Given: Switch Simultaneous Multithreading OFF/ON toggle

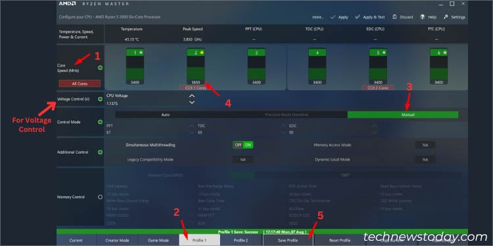Looking at the screenshot, I should pos(243,145).
